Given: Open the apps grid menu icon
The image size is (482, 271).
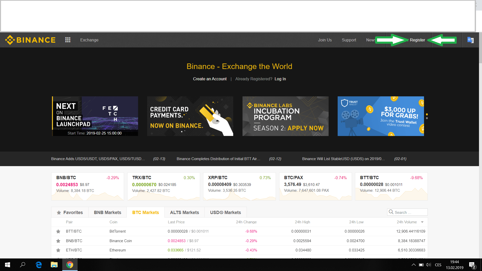Looking at the screenshot, I should coord(68,40).
